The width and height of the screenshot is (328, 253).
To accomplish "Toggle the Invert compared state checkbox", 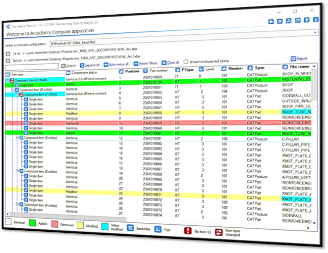I will [x=186, y=62].
